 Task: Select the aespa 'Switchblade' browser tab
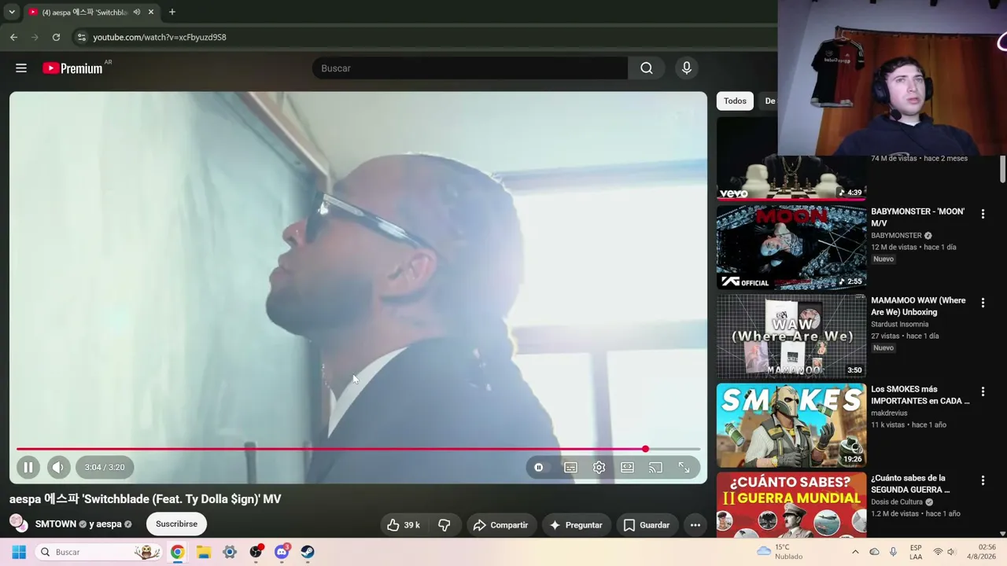point(91,12)
